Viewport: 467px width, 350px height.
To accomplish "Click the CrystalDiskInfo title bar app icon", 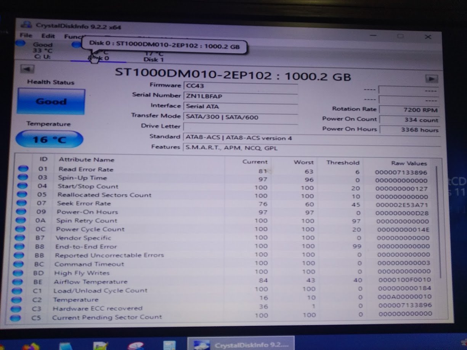I will (26, 24).
